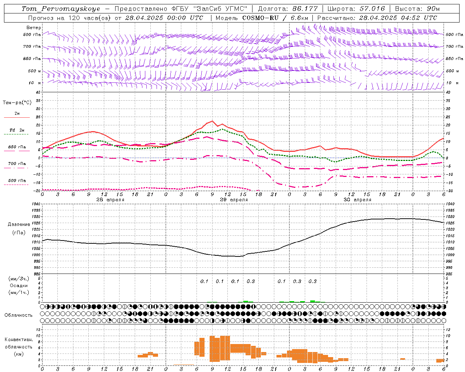Click the green precipitation bar near hour 15
465x372 pixels.
point(246,301)
